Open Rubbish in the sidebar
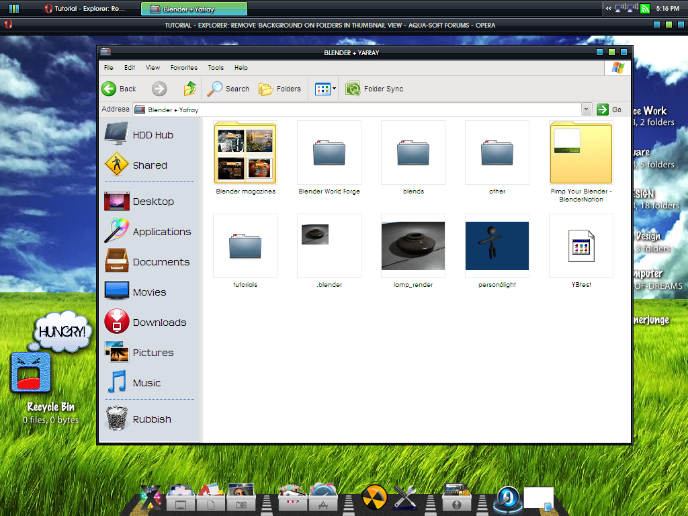Screen dimensions: 688x516 [x=138, y=419]
